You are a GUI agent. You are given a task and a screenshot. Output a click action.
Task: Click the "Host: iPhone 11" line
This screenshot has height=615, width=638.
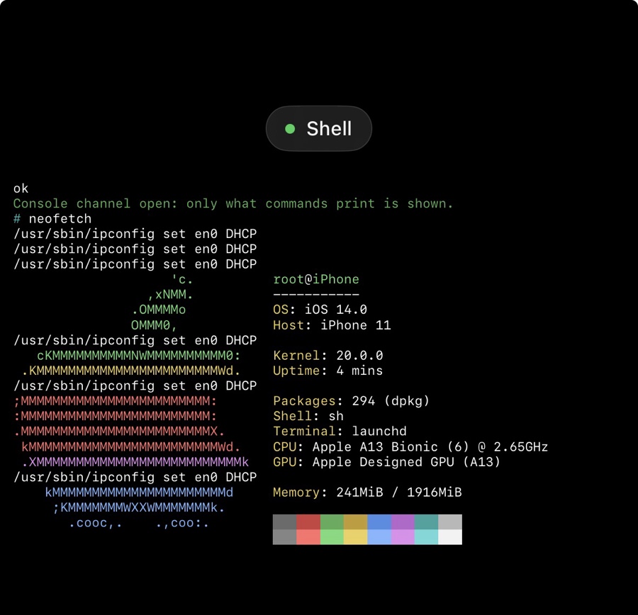(332, 325)
